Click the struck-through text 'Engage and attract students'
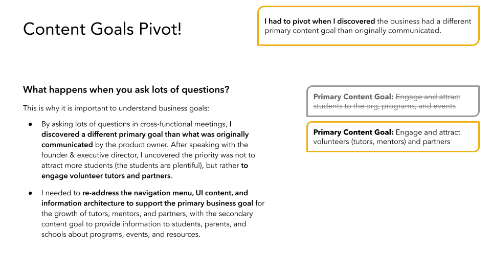Image resolution: width=491 pixels, height=276 pixels. tap(387, 101)
